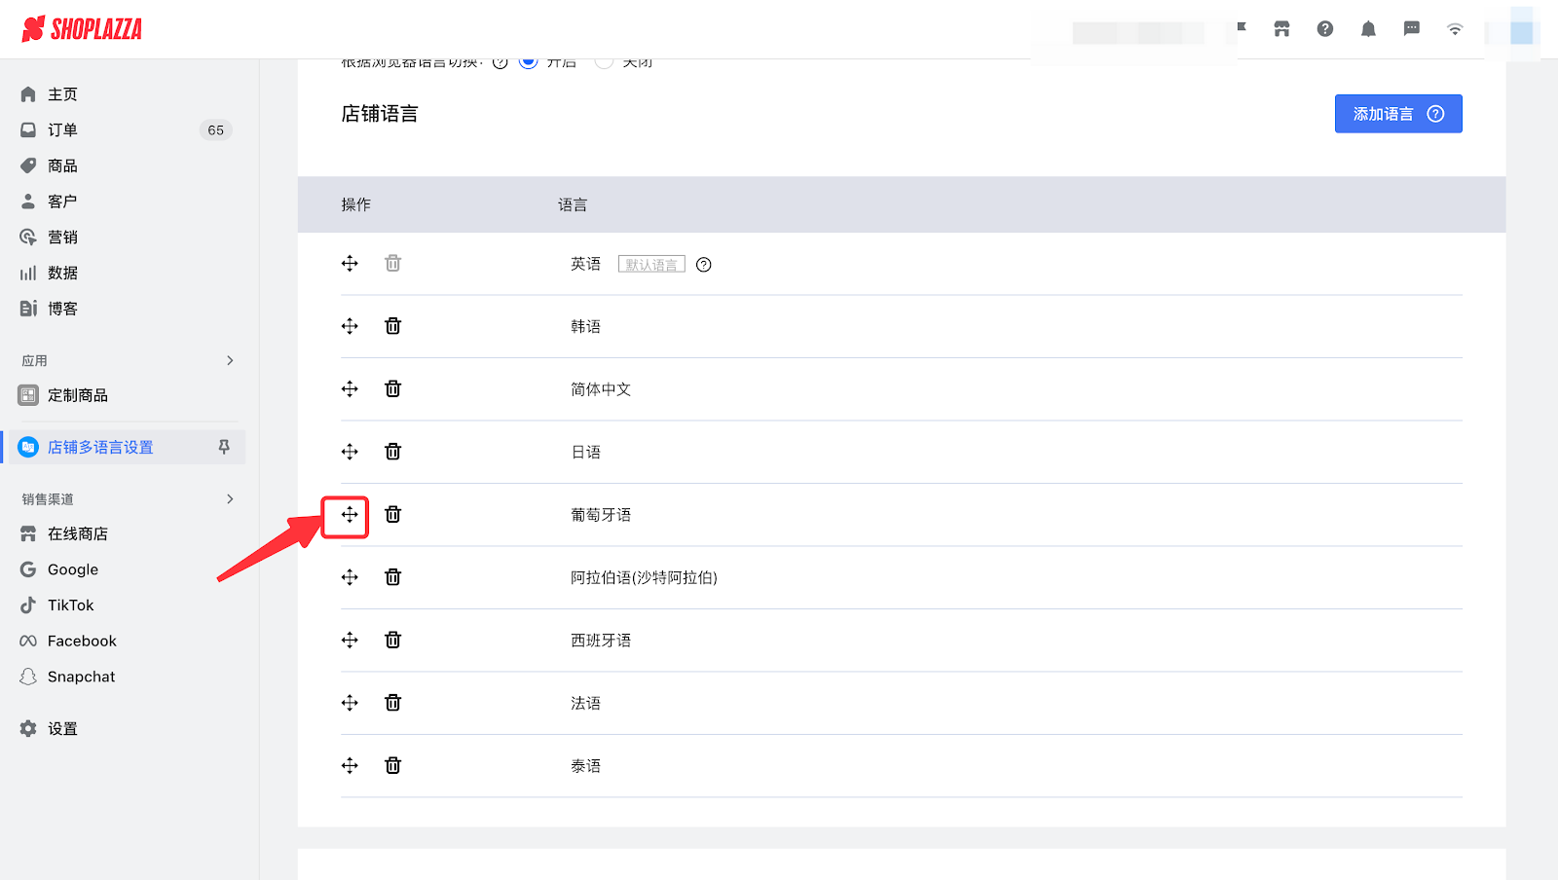1558x880 pixels.
Task: Open 设置 from the sidebar
Action: click(x=60, y=727)
